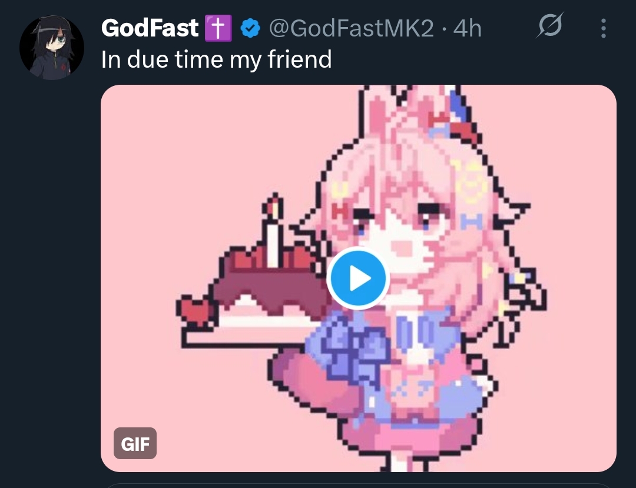Open Grok explain icon on the post
This screenshot has width=636, height=488.
coord(550,25)
